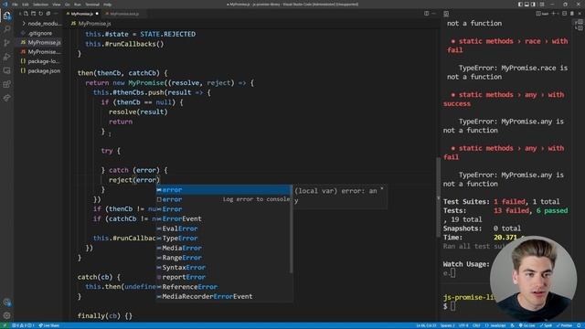Kill terminal with the trash icon
This screenshot has width=585, height=329.
[571, 14]
